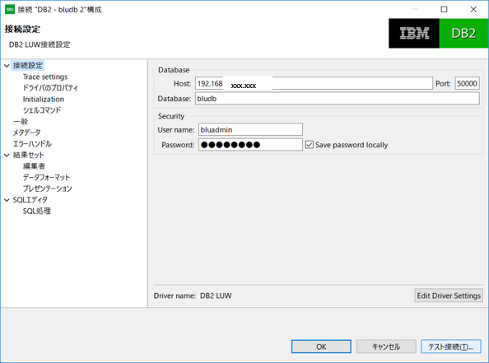489x363 pixels.
Task: Select SQLエディタ in the tree
Action: [x=30, y=200]
